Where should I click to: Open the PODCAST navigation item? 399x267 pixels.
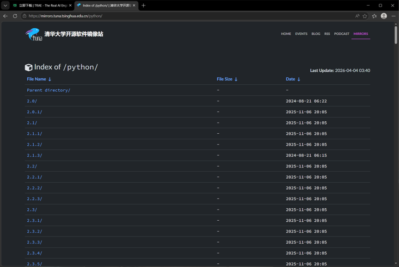pos(342,34)
